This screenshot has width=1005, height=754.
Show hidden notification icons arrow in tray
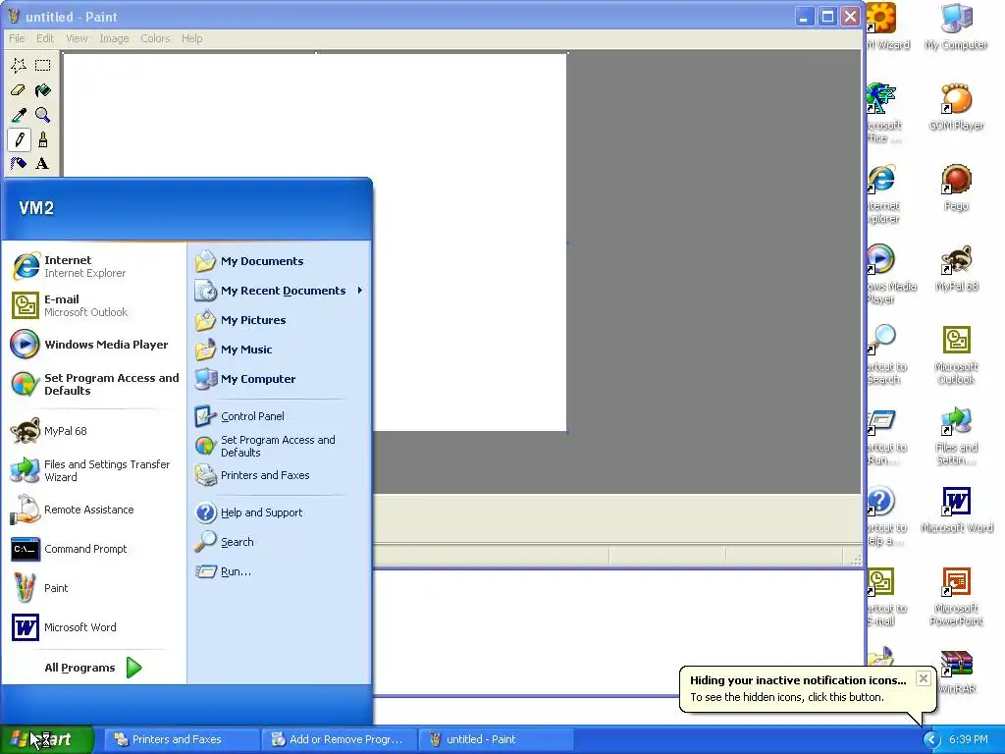(x=931, y=739)
